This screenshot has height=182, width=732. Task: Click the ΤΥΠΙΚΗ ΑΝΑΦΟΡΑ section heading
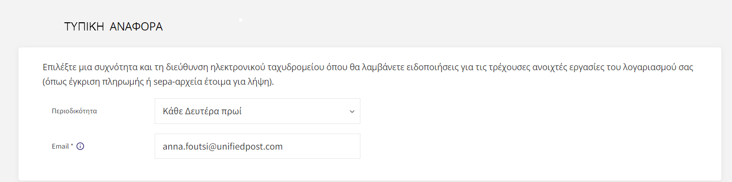tap(113, 27)
